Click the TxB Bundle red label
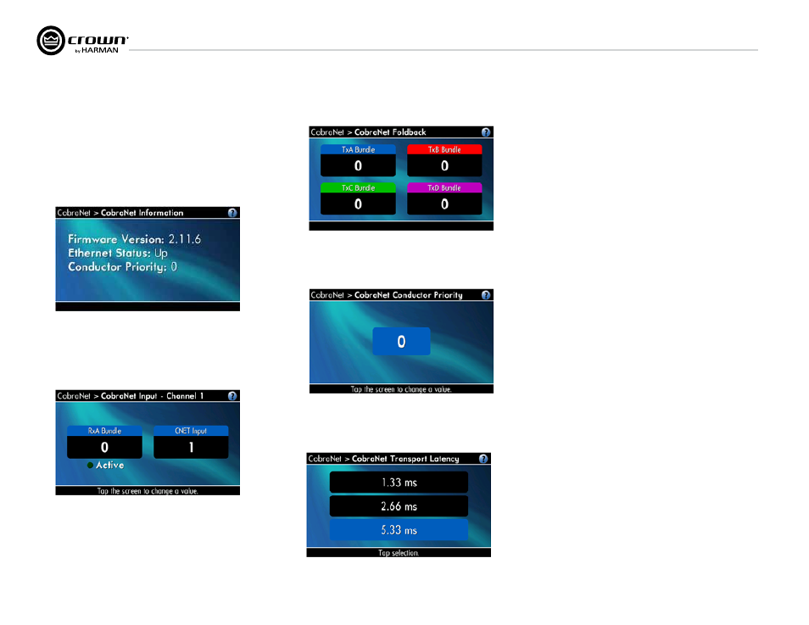 tap(444, 149)
